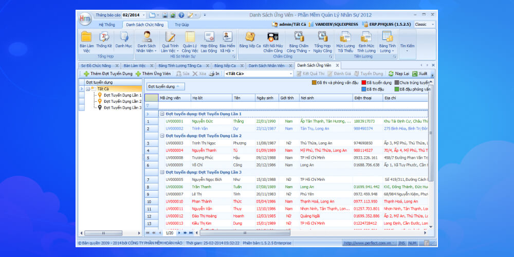Click the blue help question mark icon
Image resolution: width=514 pixels, height=257 pixels.
point(181,15)
